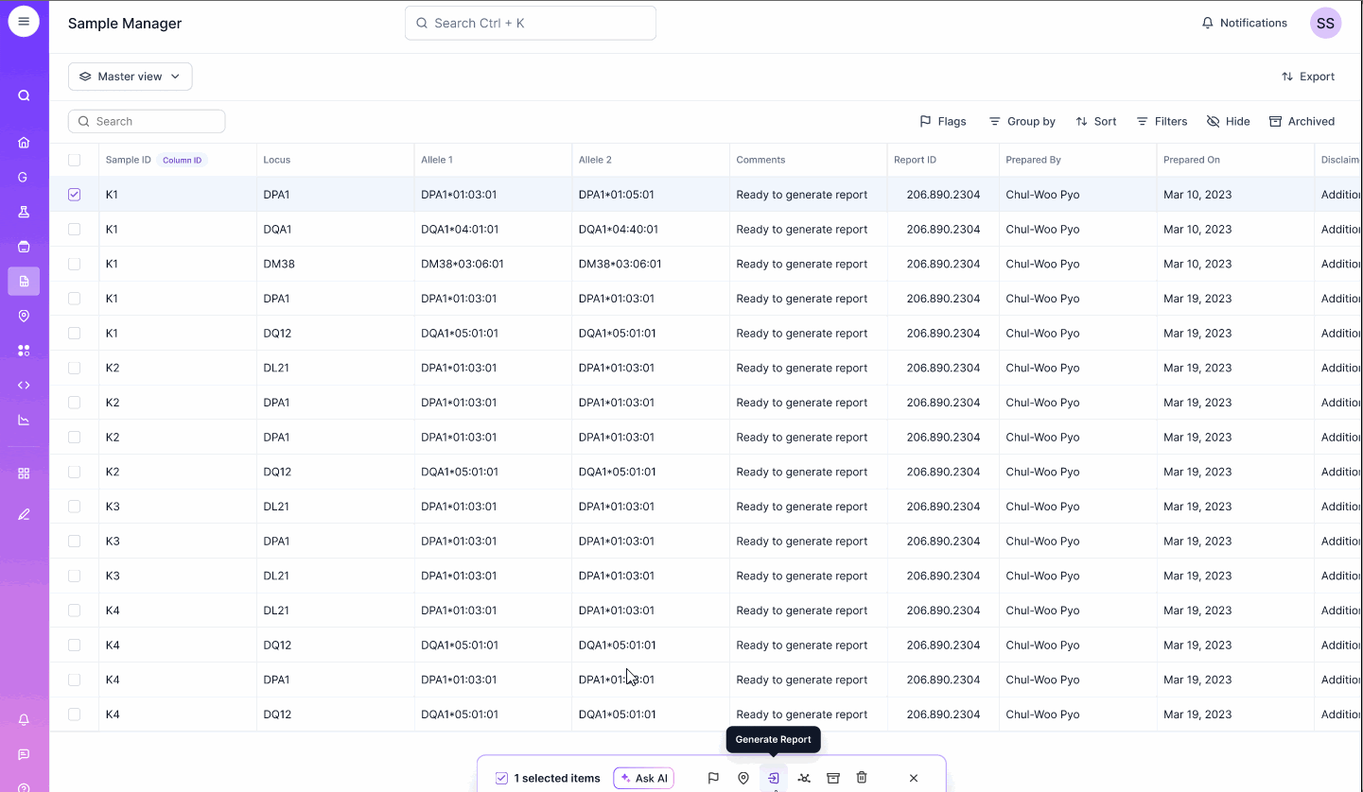Switch to the Archived view
The image size is (1363, 792).
[x=1302, y=121]
